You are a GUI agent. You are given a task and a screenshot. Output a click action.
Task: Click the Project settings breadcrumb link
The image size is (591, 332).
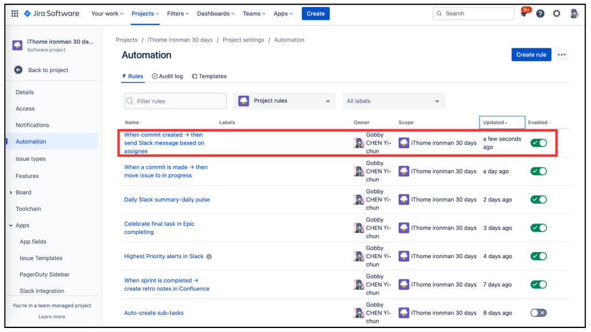tap(243, 40)
